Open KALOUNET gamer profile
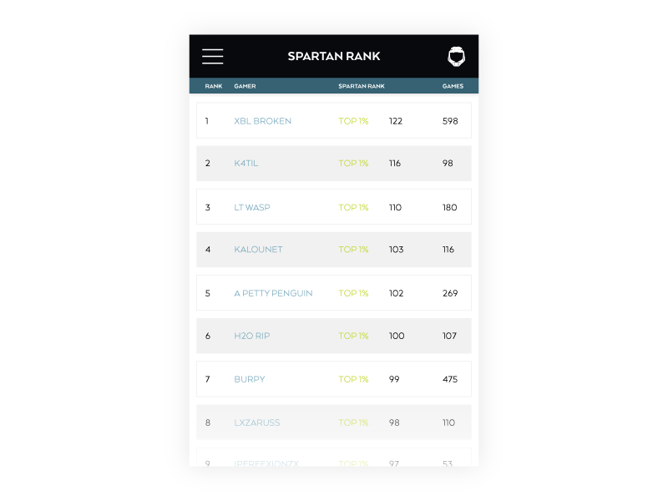 pos(258,250)
